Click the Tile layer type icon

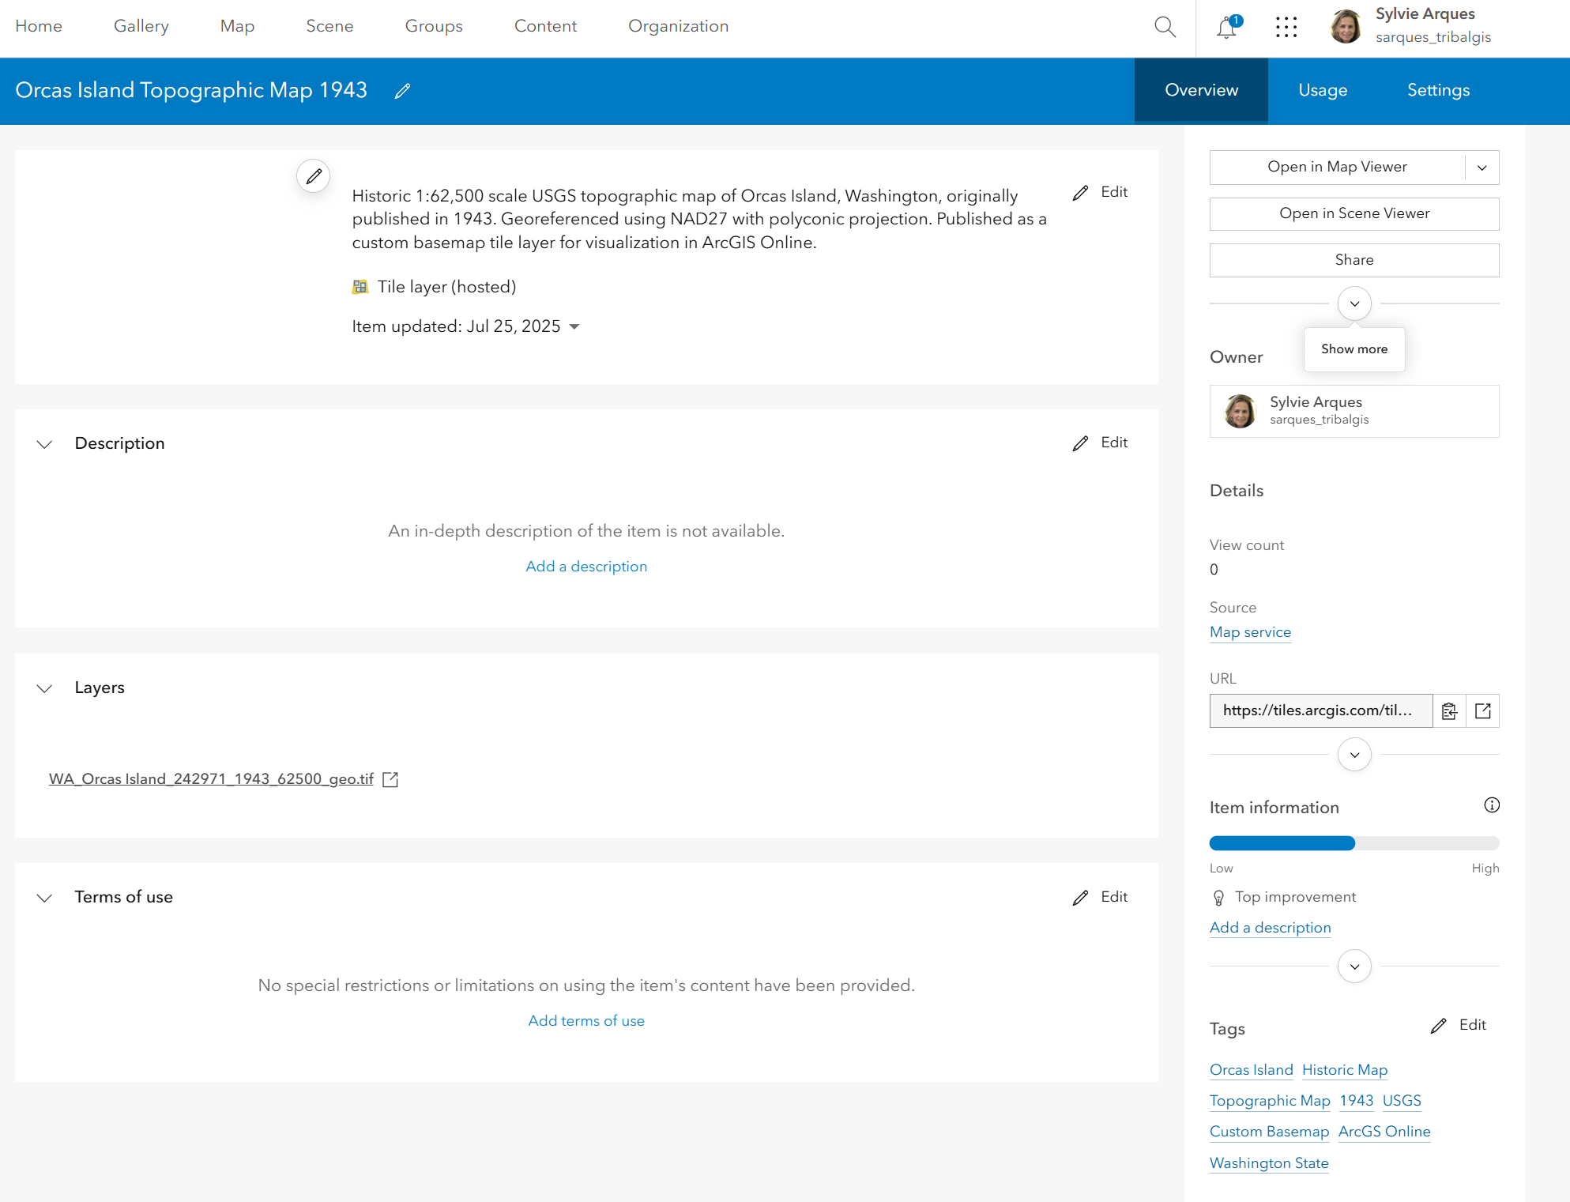click(360, 287)
